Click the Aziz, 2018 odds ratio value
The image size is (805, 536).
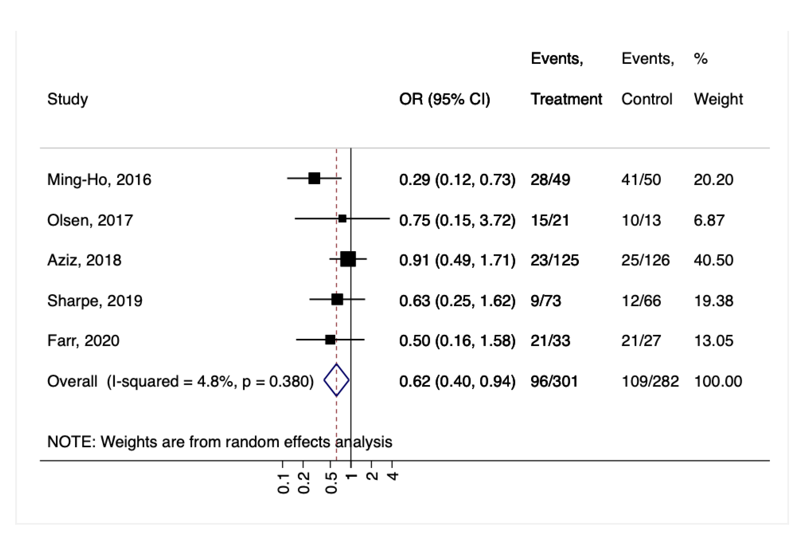[x=457, y=260]
